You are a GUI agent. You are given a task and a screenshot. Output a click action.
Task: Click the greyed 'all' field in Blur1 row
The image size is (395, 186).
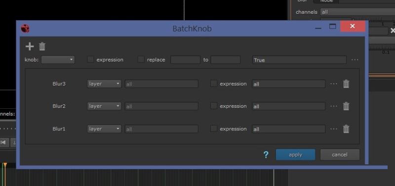161,129
